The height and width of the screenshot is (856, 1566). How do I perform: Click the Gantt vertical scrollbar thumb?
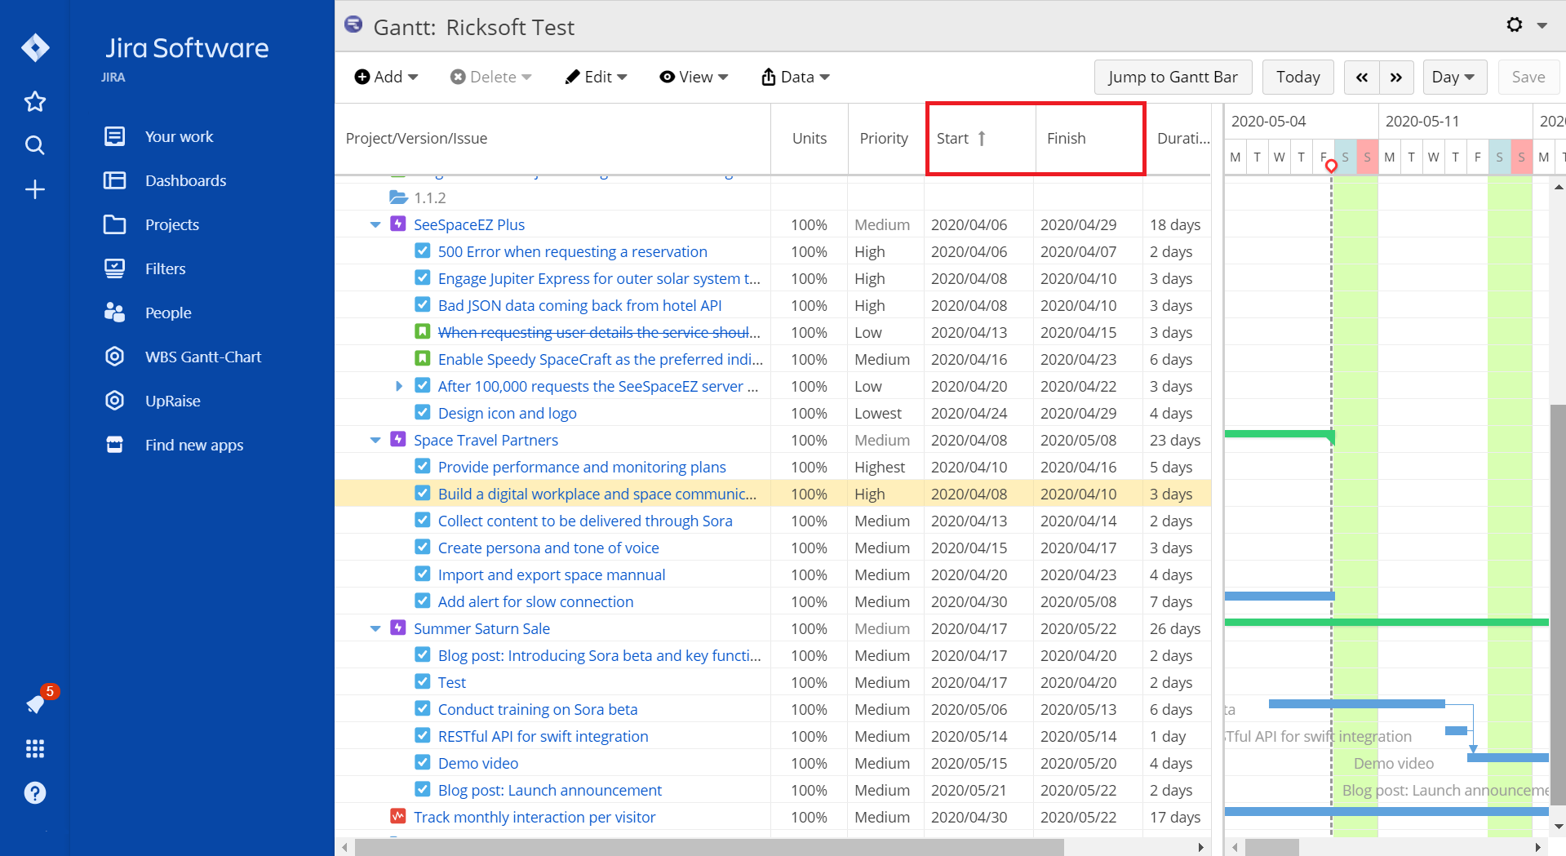pos(1558,604)
